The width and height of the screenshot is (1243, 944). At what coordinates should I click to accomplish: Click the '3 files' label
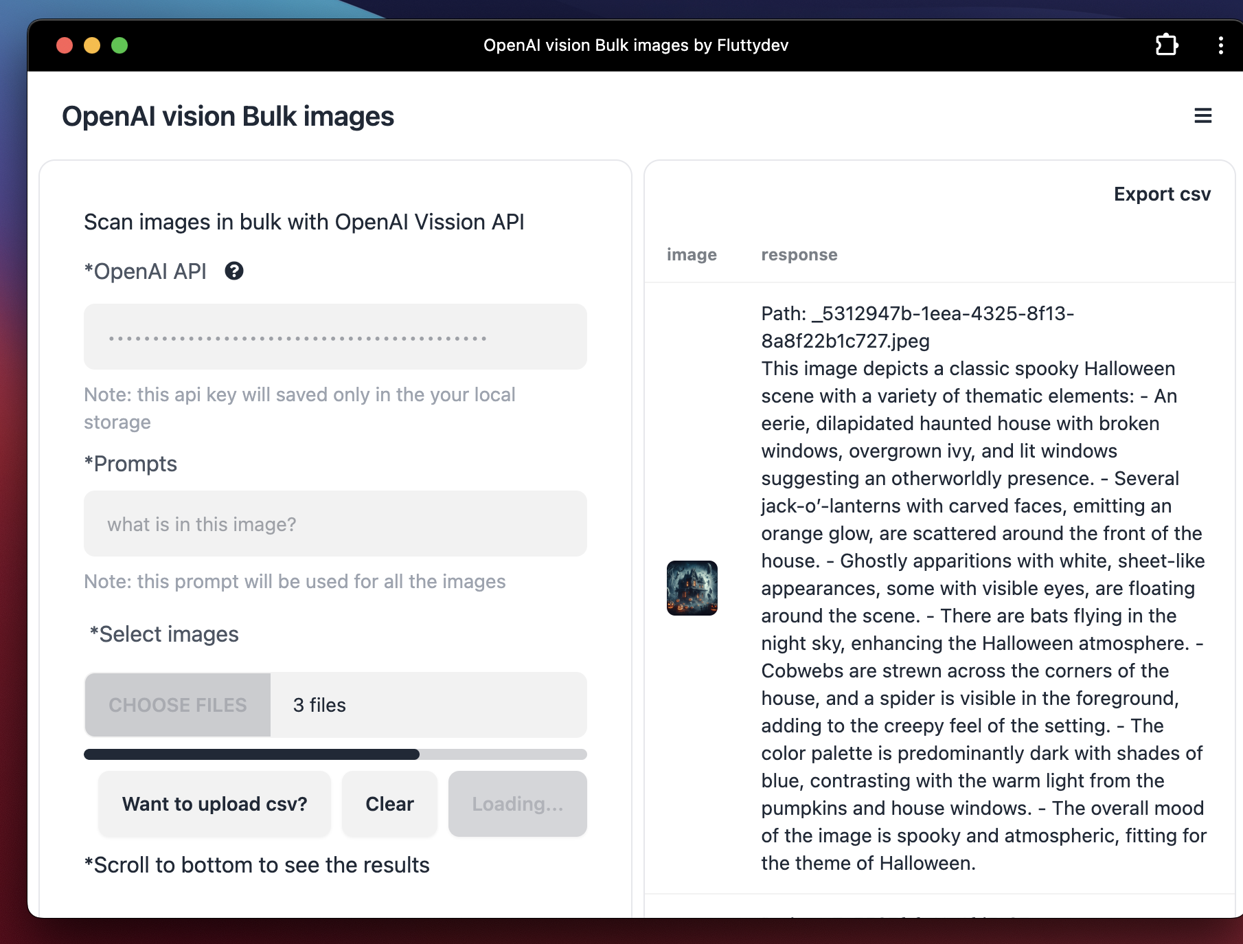319,705
